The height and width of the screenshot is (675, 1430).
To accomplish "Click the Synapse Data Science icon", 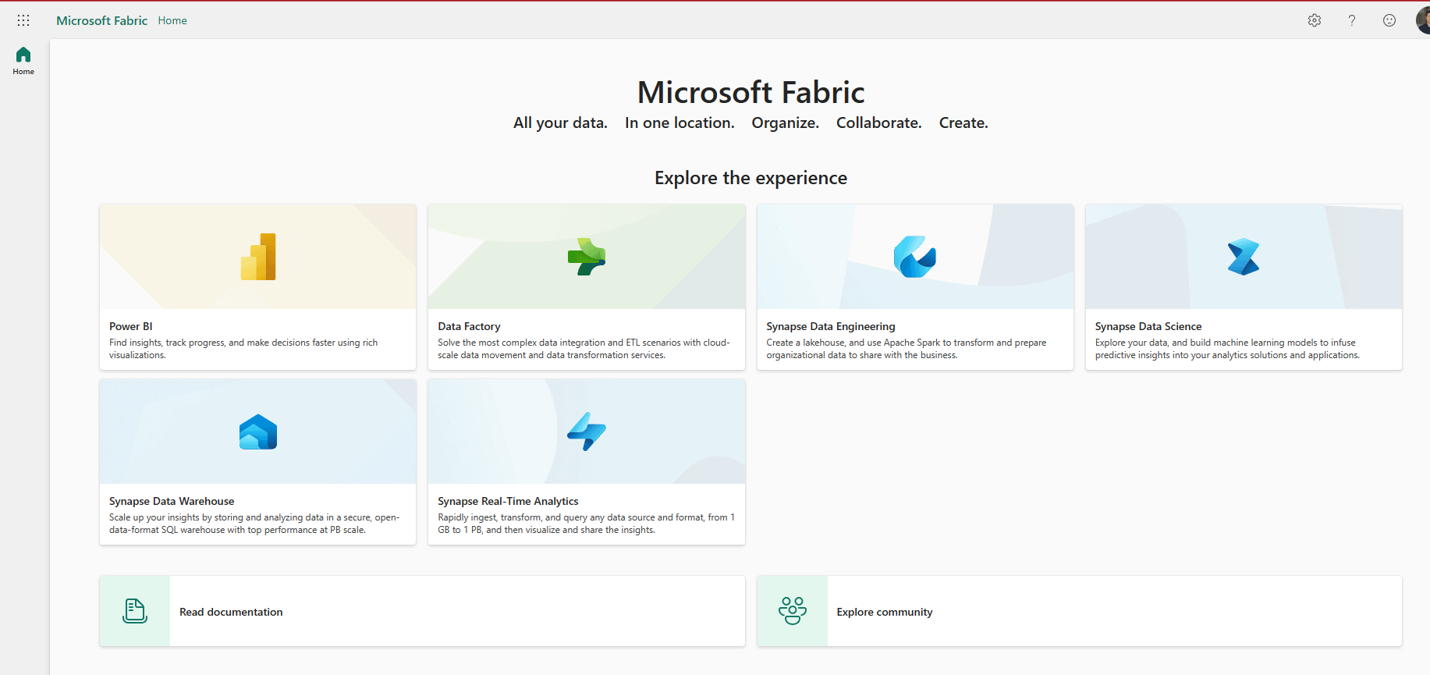I will pos(1244,257).
